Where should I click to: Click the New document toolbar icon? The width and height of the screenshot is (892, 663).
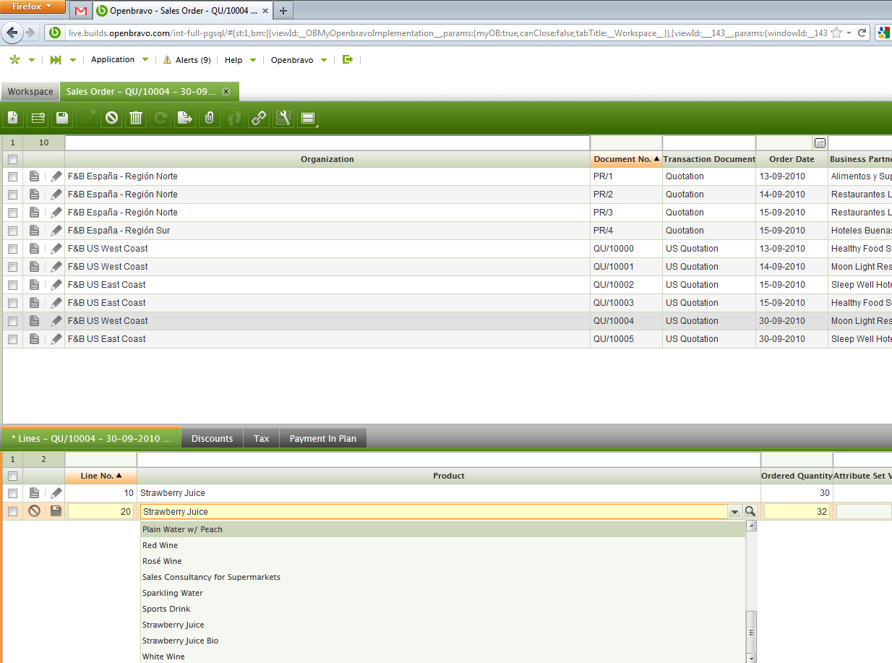coord(13,118)
